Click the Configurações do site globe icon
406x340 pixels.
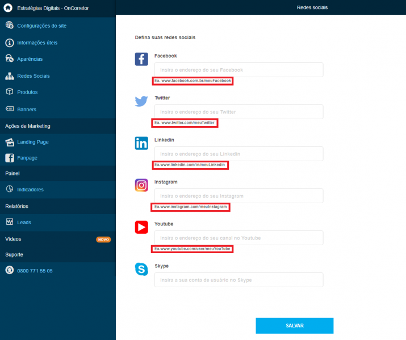(10, 25)
